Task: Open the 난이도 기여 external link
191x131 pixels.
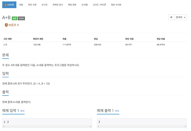Action: (x=99, y=5)
